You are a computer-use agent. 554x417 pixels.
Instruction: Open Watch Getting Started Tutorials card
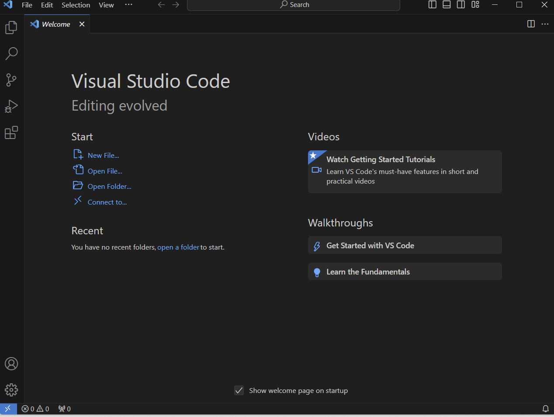(405, 172)
